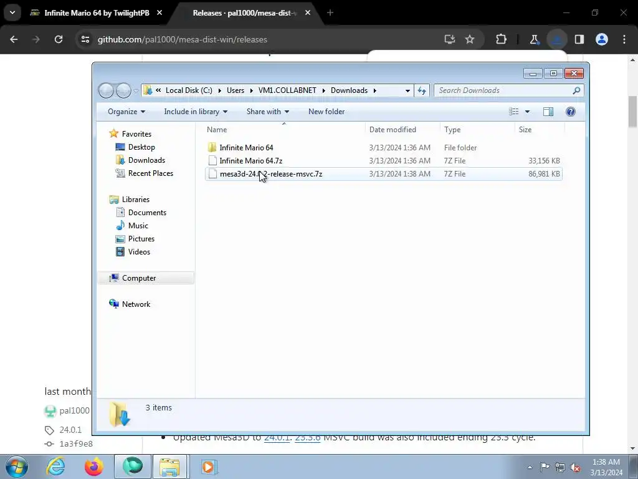The image size is (638, 479).
Task: Open Explorer Help button
Action: 571,112
